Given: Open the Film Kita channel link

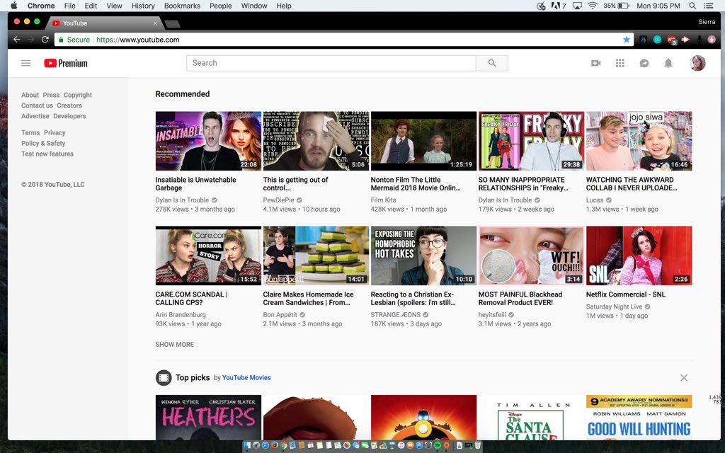Looking at the screenshot, I should coord(383,200).
